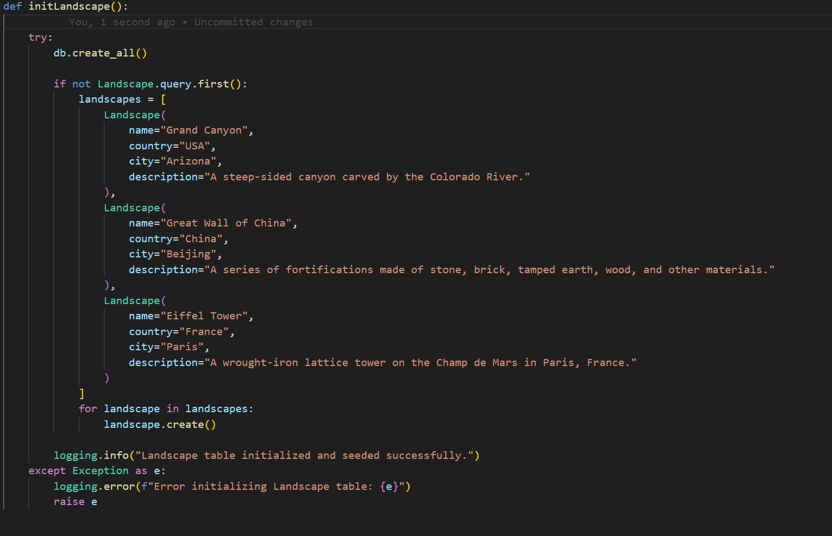This screenshot has width=832, height=536.
Task: Click the db.create_all() call
Action: coord(100,53)
